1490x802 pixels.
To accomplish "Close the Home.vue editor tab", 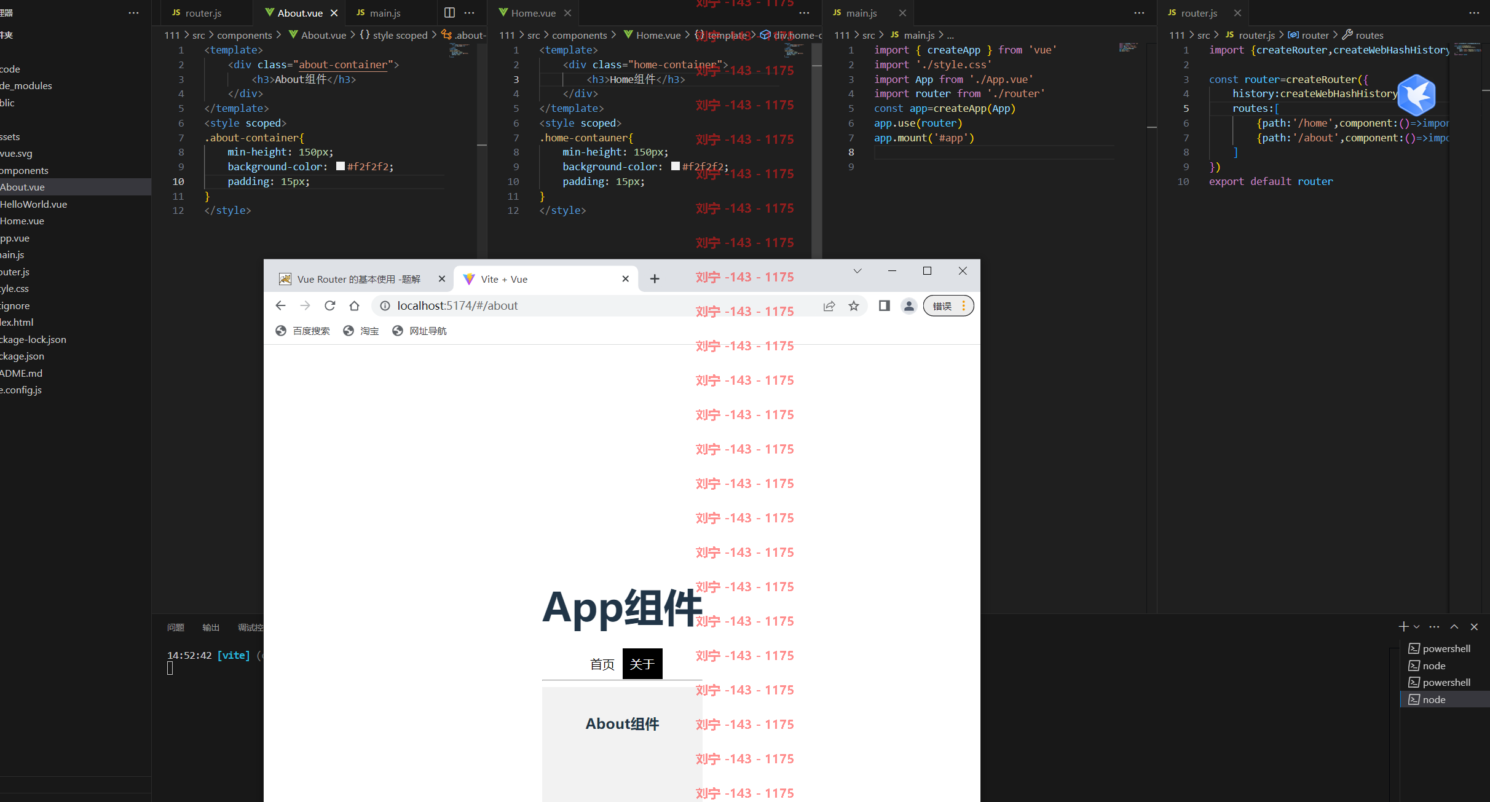I will [567, 13].
